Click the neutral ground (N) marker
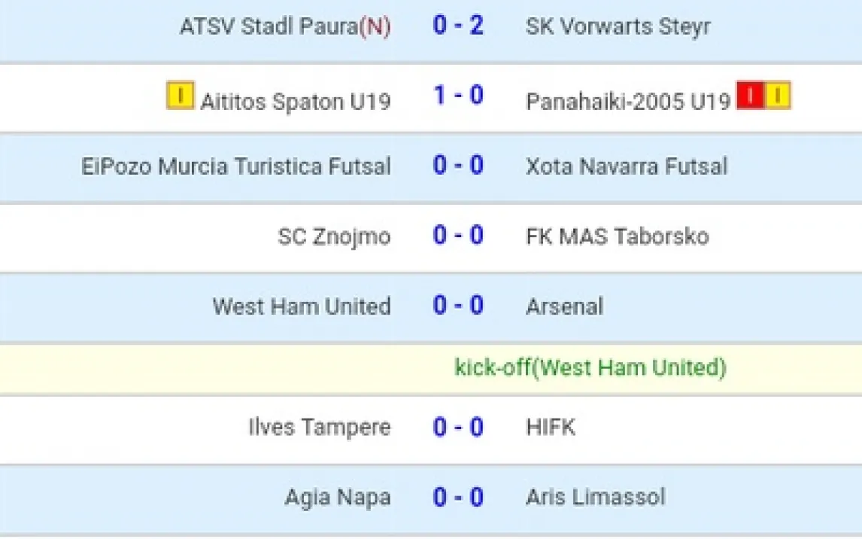Screen dimensions: 862x539 pyautogui.click(x=375, y=27)
